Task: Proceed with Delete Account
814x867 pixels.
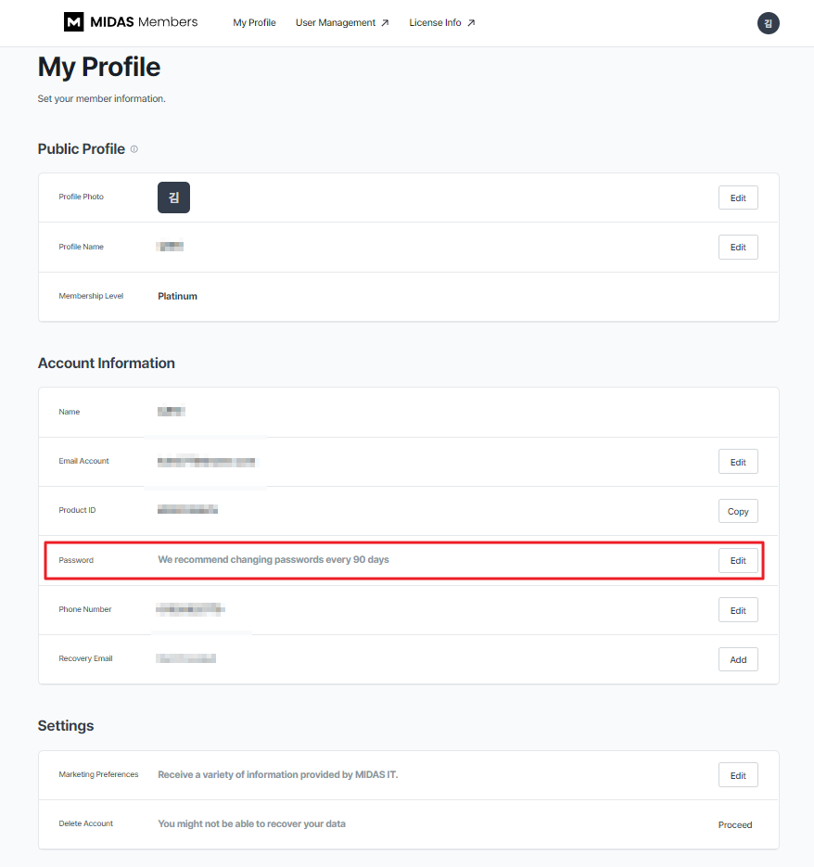Action: point(735,824)
